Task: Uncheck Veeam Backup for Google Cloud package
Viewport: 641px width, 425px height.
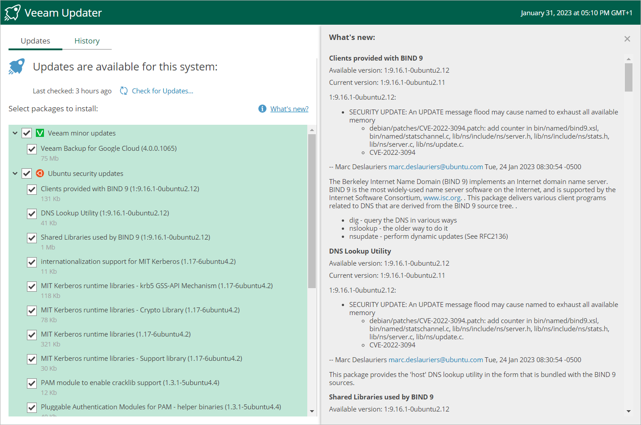Action: tap(32, 149)
